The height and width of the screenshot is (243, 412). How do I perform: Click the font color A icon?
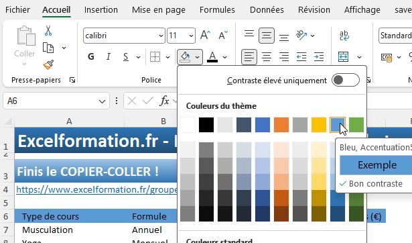pyautogui.click(x=212, y=57)
